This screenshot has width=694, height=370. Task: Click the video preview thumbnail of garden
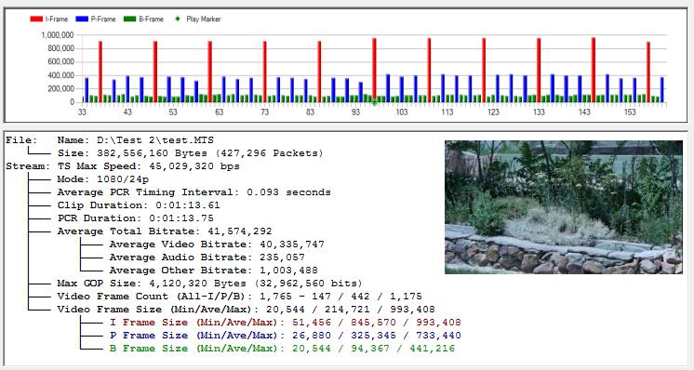pyautogui.click(x=564, y=207)
